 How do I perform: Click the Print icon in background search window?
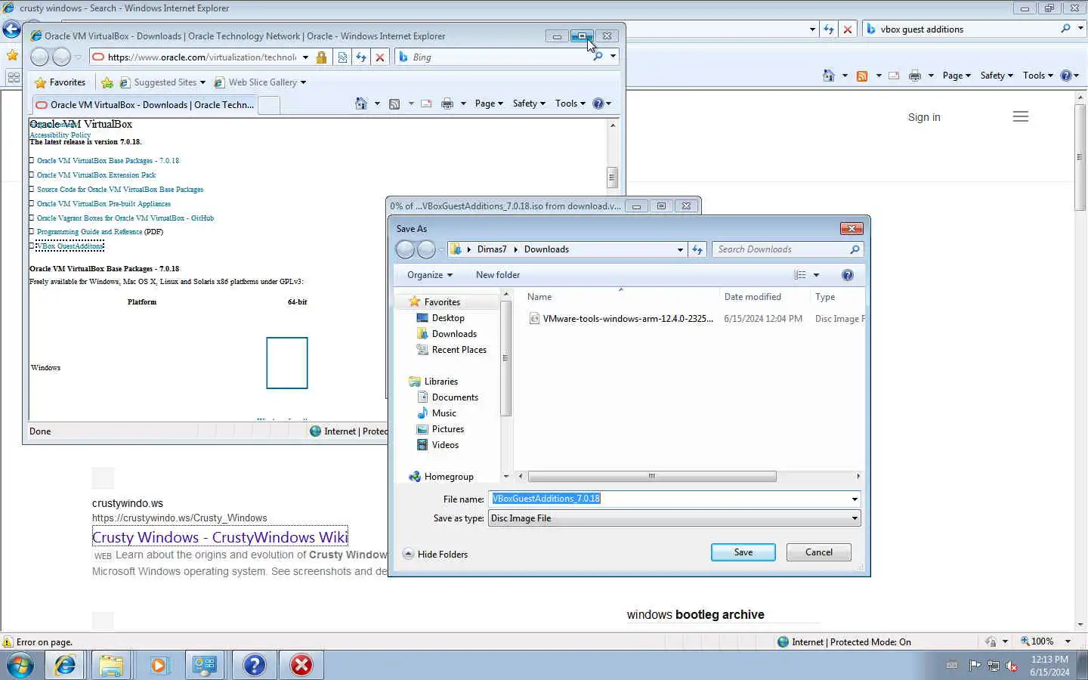(915, 76)
